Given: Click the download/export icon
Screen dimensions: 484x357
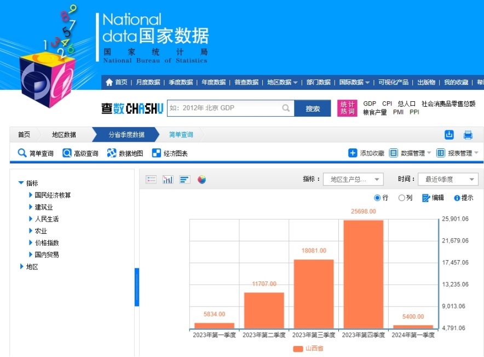Looking at the screenshot, I should coord(450,135).
